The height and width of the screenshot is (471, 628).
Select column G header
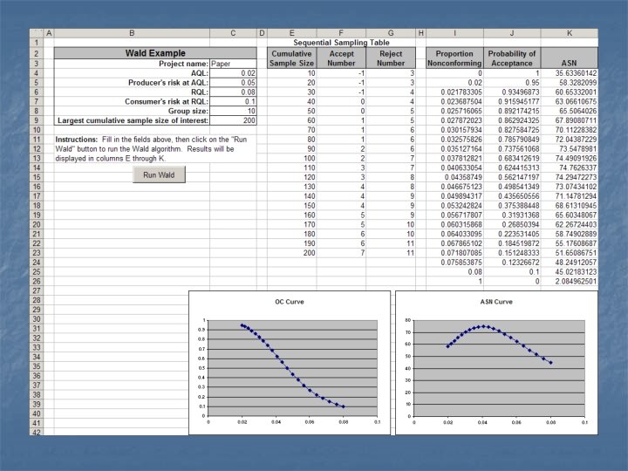391,33
